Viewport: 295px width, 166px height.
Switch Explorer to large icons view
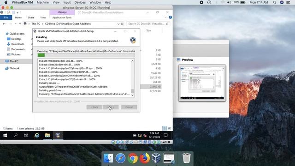(x=169, y=128)
